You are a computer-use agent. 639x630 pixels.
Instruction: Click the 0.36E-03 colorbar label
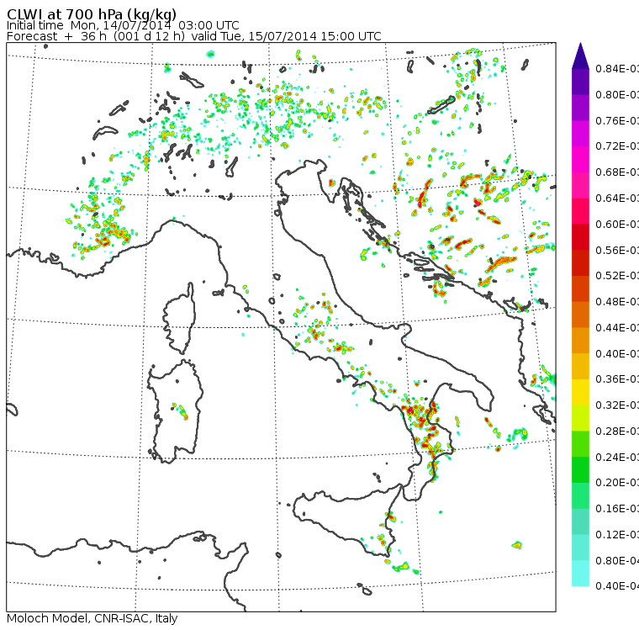coord(616,379)
